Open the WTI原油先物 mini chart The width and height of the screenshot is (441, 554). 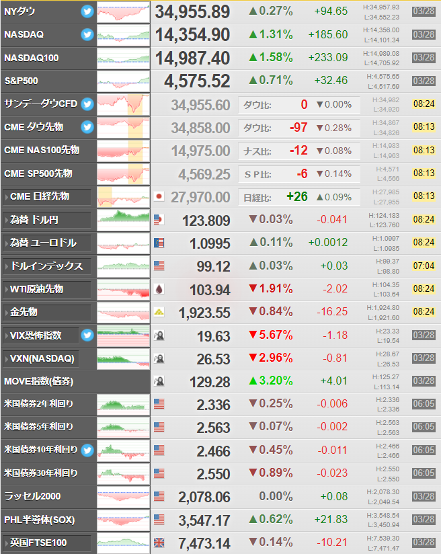pyautogui.click(x=123, y=289)
